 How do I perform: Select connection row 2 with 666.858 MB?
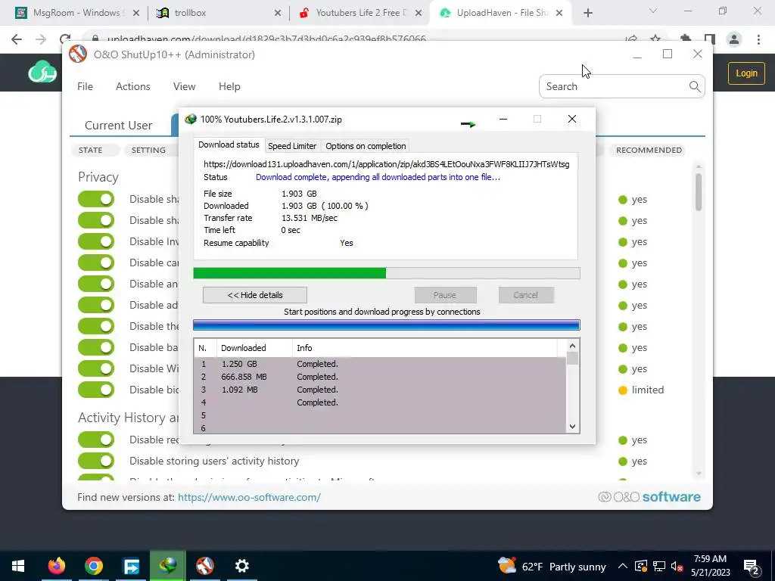pos(380,377)
